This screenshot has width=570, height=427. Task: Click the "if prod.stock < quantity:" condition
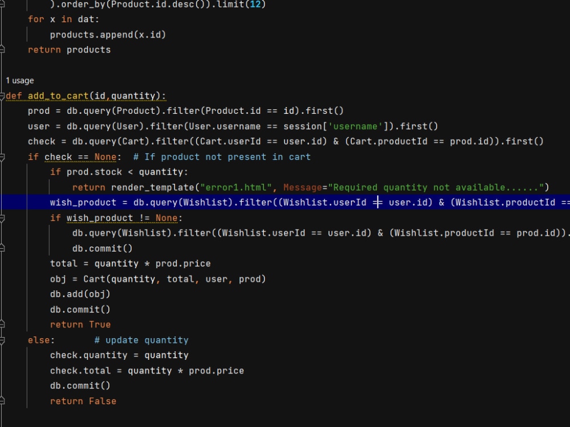pyautogui.click(x=119, y=172)
